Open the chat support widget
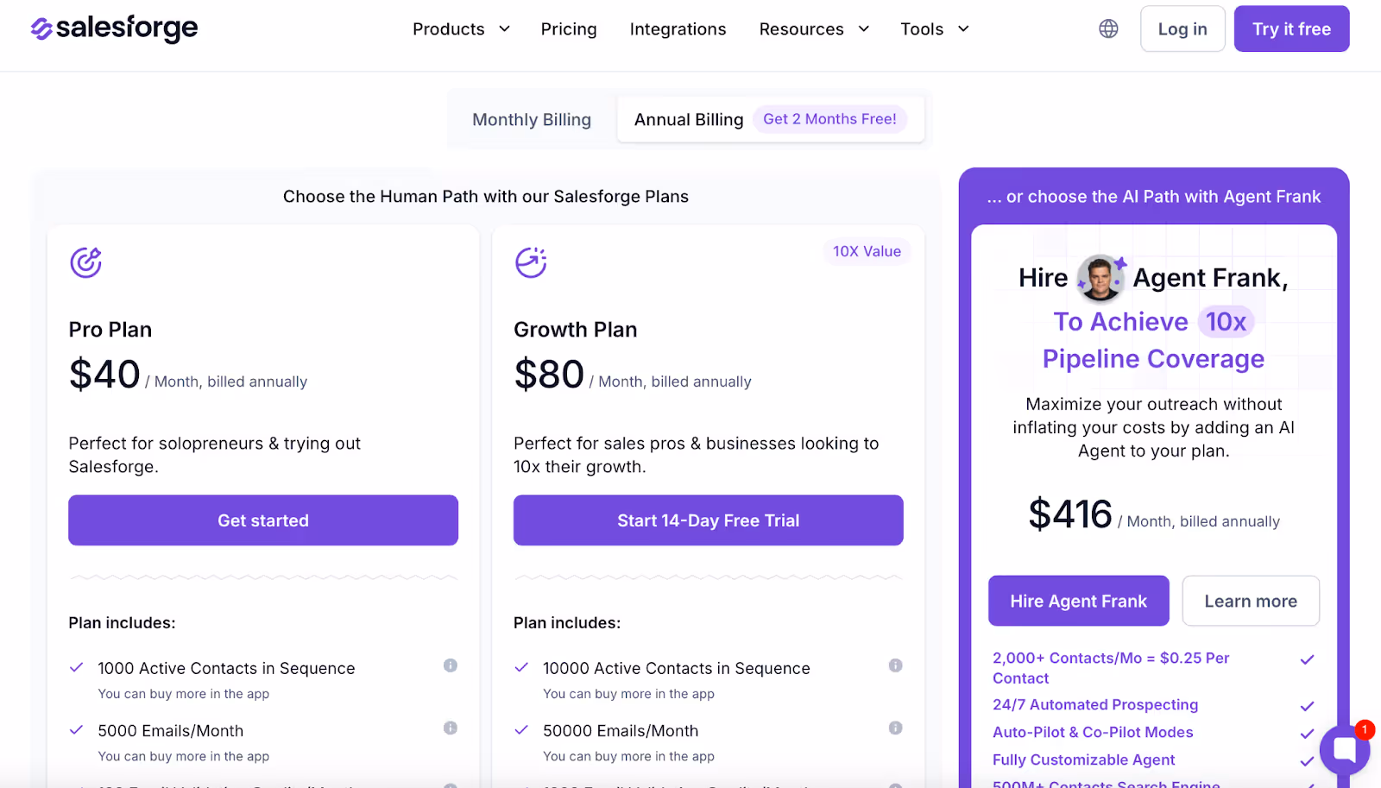 point(1345,748)
